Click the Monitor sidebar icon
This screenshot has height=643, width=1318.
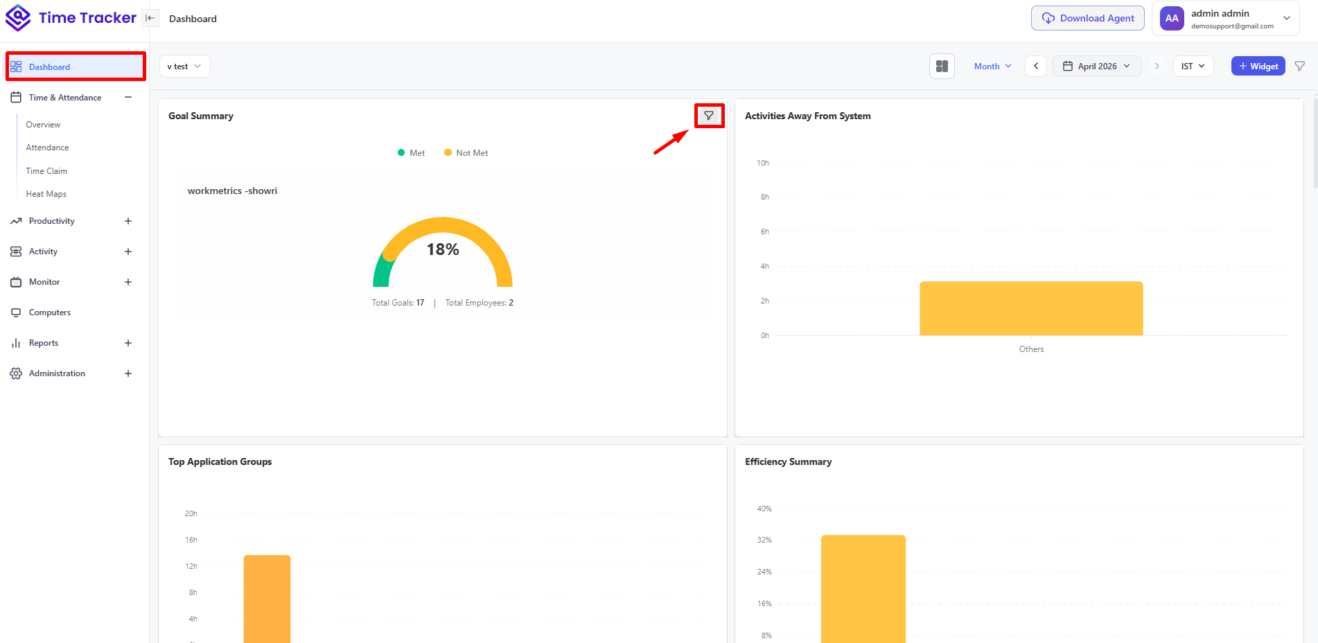click(16, 282)
